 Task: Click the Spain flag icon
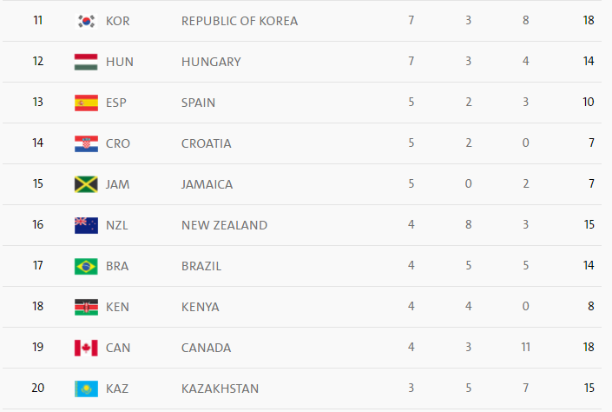[86, 103]
